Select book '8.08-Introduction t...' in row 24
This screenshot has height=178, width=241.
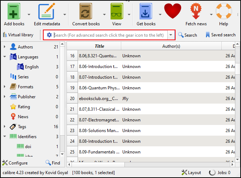98,141
